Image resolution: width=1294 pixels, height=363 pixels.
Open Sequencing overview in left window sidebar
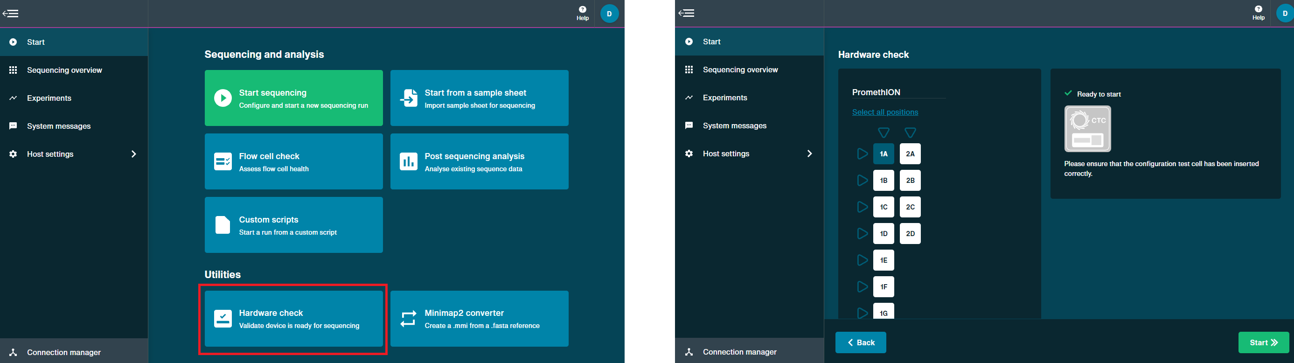tap(74, 70)
